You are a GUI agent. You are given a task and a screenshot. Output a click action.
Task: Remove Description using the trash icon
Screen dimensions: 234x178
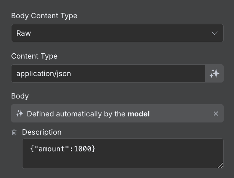pyautogui.click(x=14, y=132)
